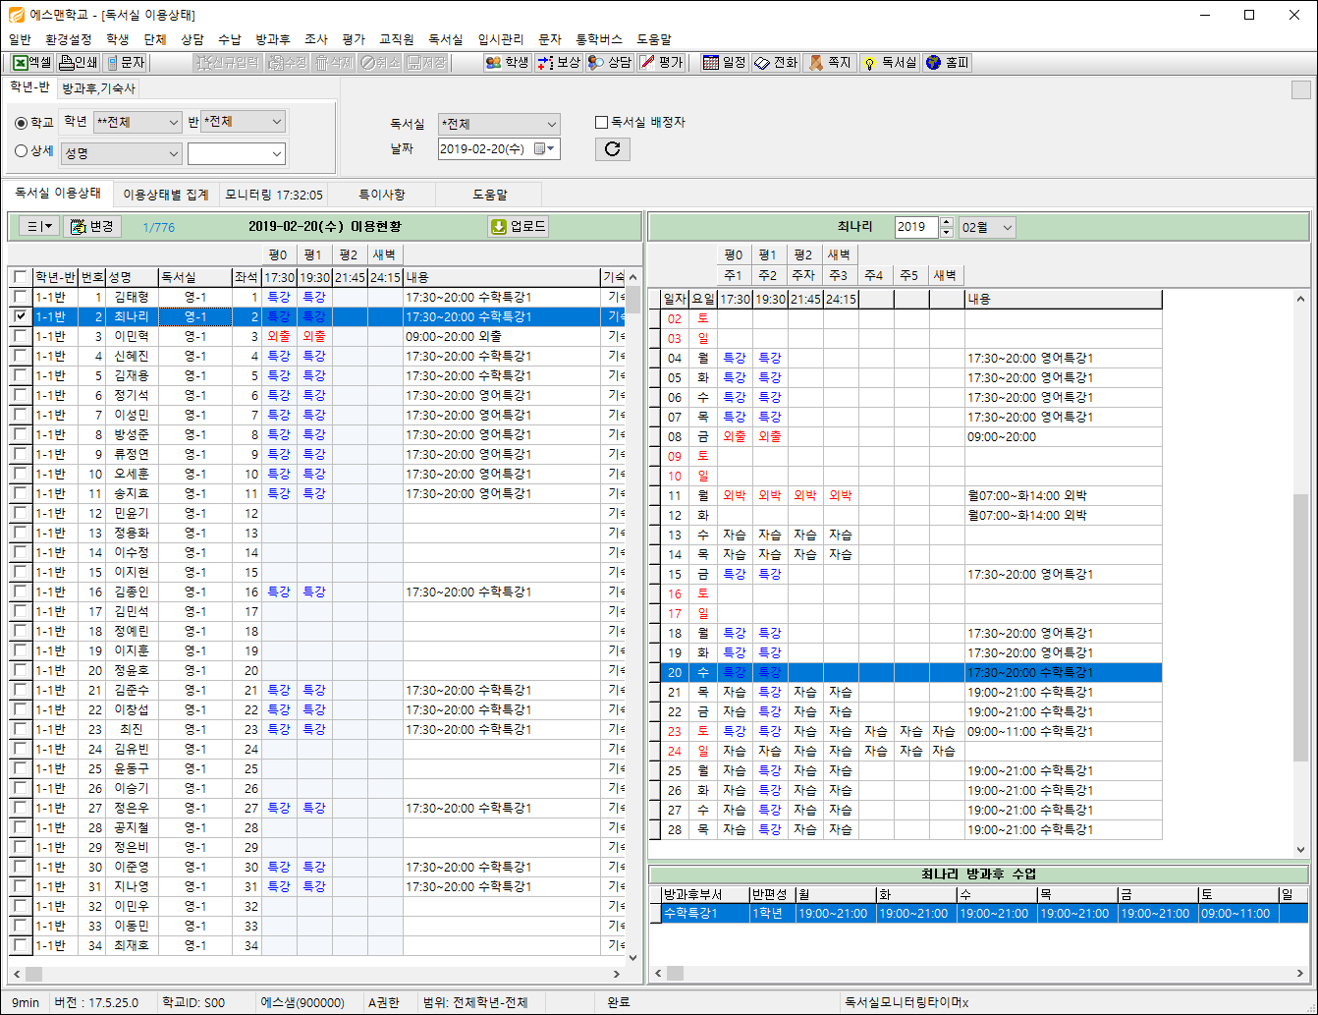Switch to the 모니터링 tab

tap(273, 195)
